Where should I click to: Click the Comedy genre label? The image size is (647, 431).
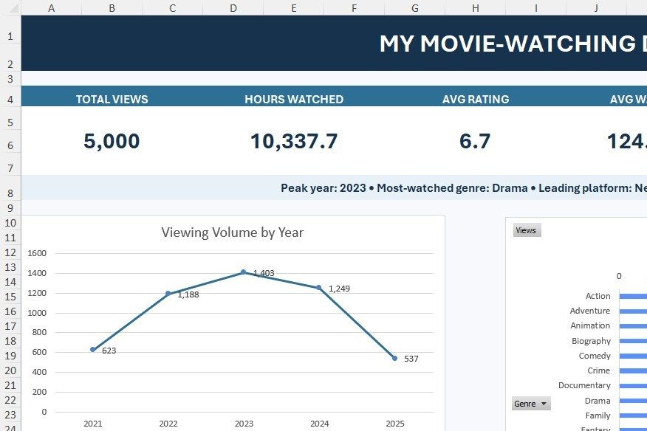point(595,356)
